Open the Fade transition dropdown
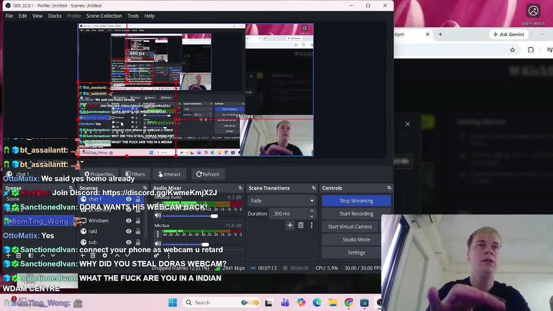The image size is (553, 311). tap(282, 201)
